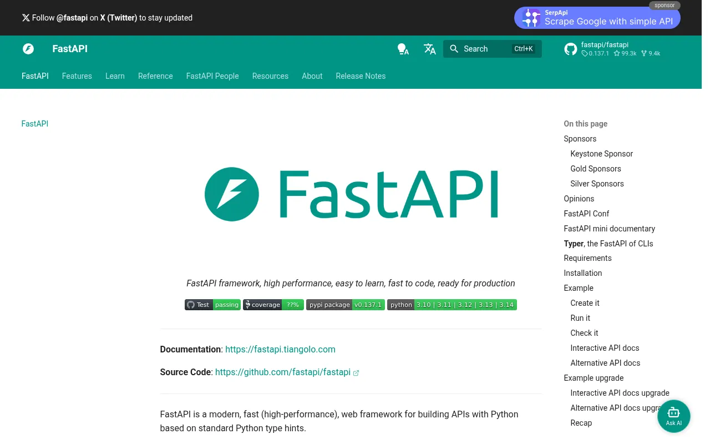Click the coverage badge
This screenshot has width=710, height=444.
click(x=273, y=305)
